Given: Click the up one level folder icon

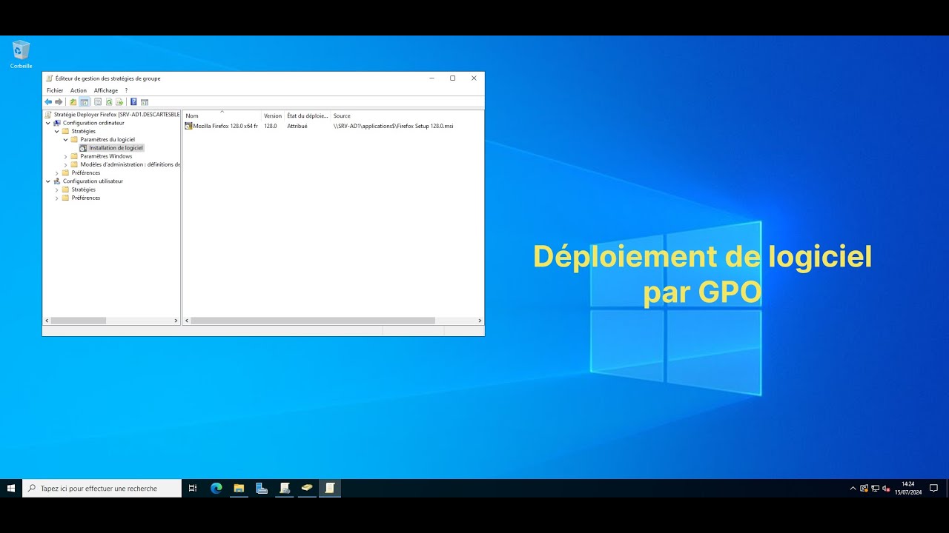Looking at the screenshot, I should [73, 102].
